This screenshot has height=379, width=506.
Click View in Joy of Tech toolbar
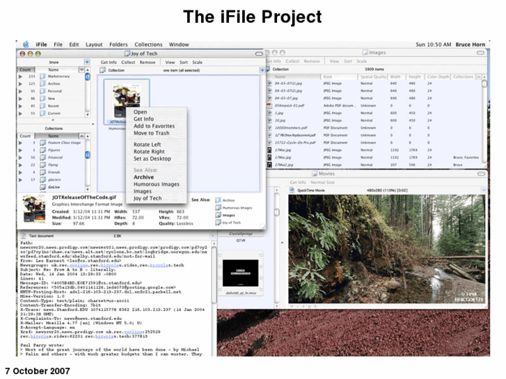[x=170, y=63]
